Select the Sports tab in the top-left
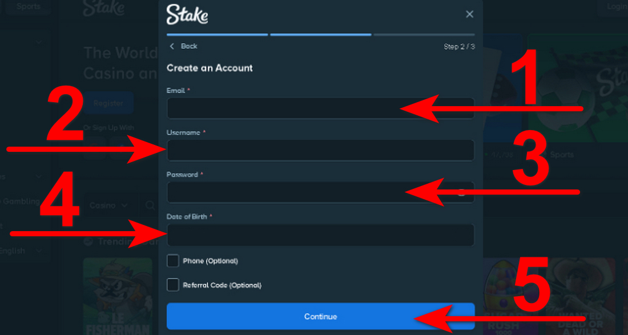The height and width of the screenshot is (335, 628). tap(27, 6)
